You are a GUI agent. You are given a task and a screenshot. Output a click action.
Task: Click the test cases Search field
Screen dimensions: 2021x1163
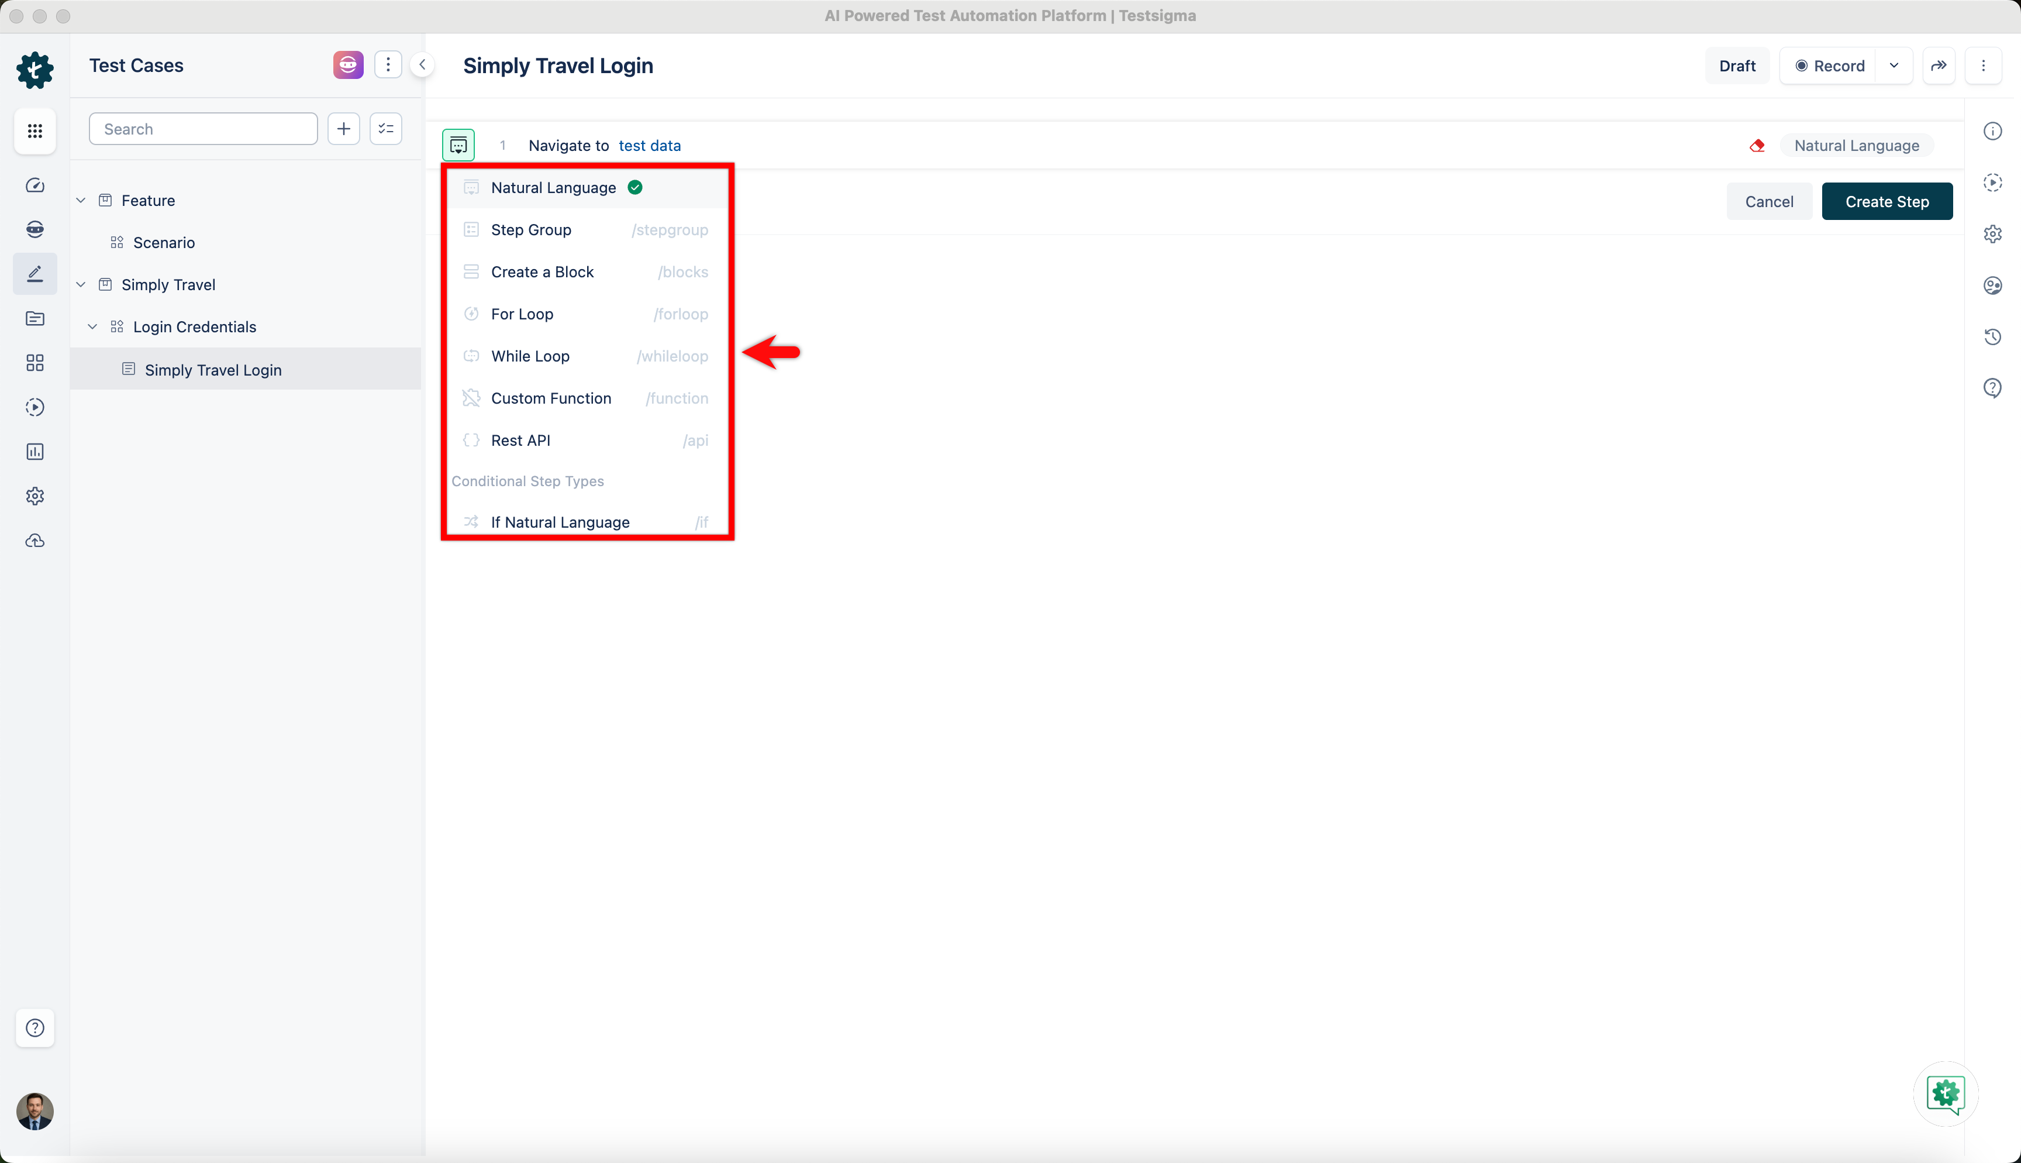tap(204, 129)
